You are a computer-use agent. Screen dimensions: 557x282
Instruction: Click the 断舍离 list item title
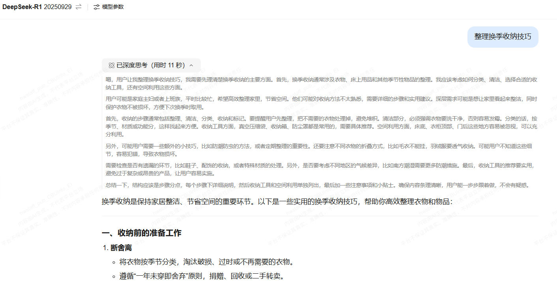tap(121, 248)
